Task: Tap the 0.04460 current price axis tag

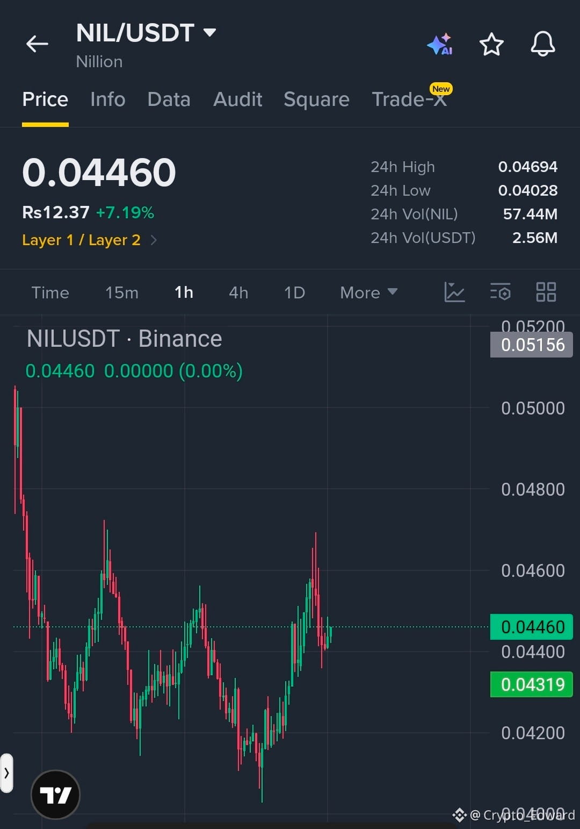Action: click(x=532, y=627)
